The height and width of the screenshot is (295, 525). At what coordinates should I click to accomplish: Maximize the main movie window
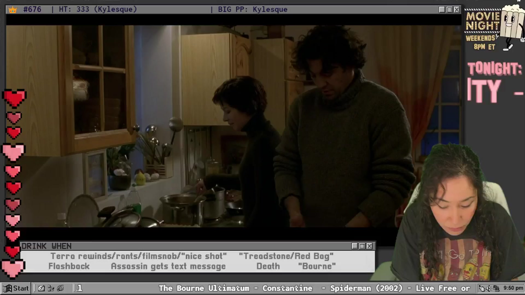click(x=449, y=10)
